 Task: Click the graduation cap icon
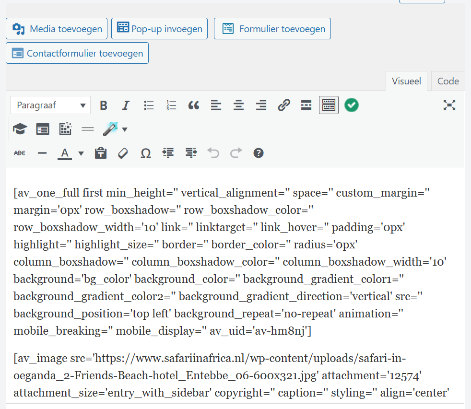(20, 129)
